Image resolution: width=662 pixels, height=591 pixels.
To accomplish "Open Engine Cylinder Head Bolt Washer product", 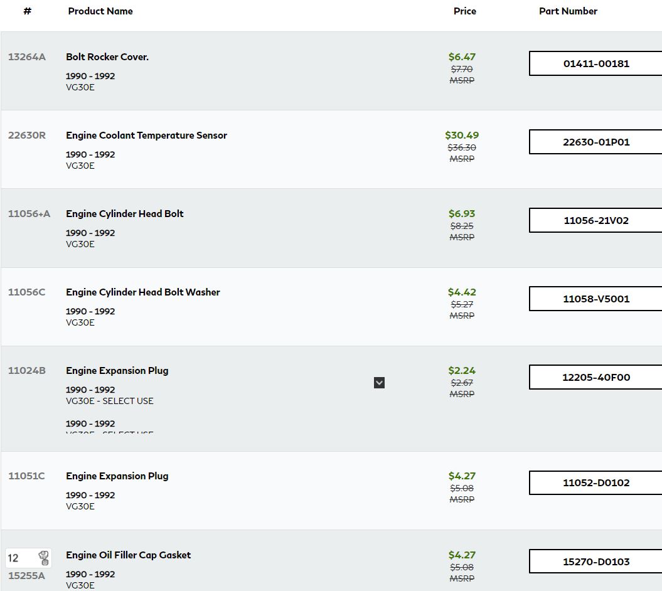I will (143, 292).
